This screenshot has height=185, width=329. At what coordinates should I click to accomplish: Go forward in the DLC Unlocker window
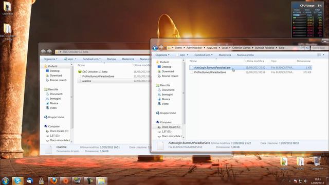(49, 51)
